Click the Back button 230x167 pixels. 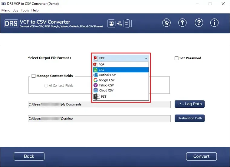tap(29, 156)
